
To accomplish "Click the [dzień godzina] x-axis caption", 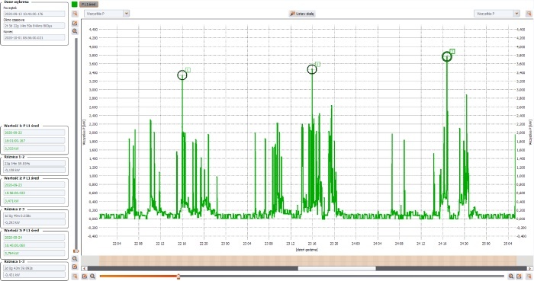I will coord(307,250).
